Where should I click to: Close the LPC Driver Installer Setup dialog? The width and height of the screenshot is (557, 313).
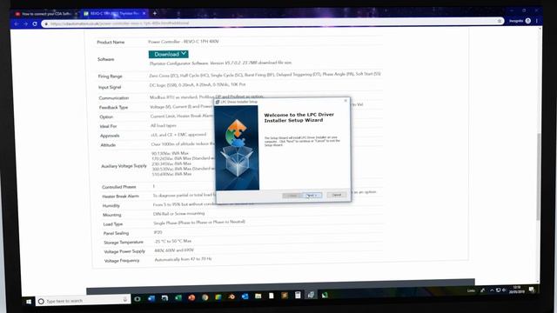(346, 101)
